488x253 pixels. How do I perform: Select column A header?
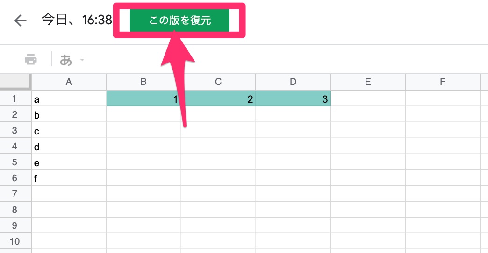click(69, 82)
